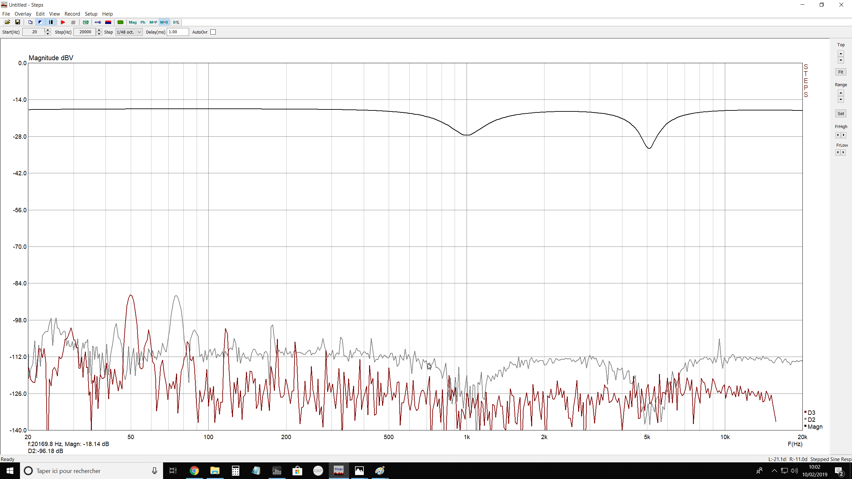The height and width of the screenshot is (479, 852).
Task: Open Microsoft Store from the taskbar
Action: [x=297, y=471]
